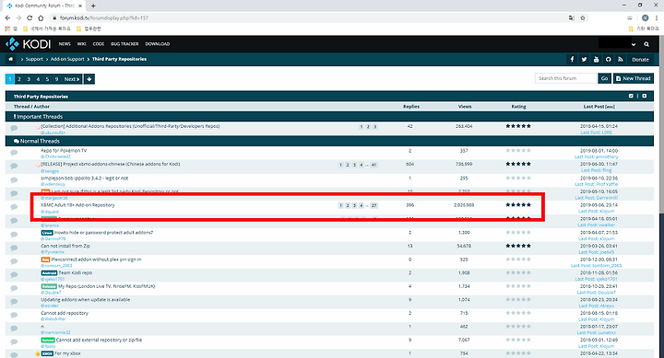Open Kodi's GitHub icon
Screen dimensions: 664x358
[x=608, y=60]
